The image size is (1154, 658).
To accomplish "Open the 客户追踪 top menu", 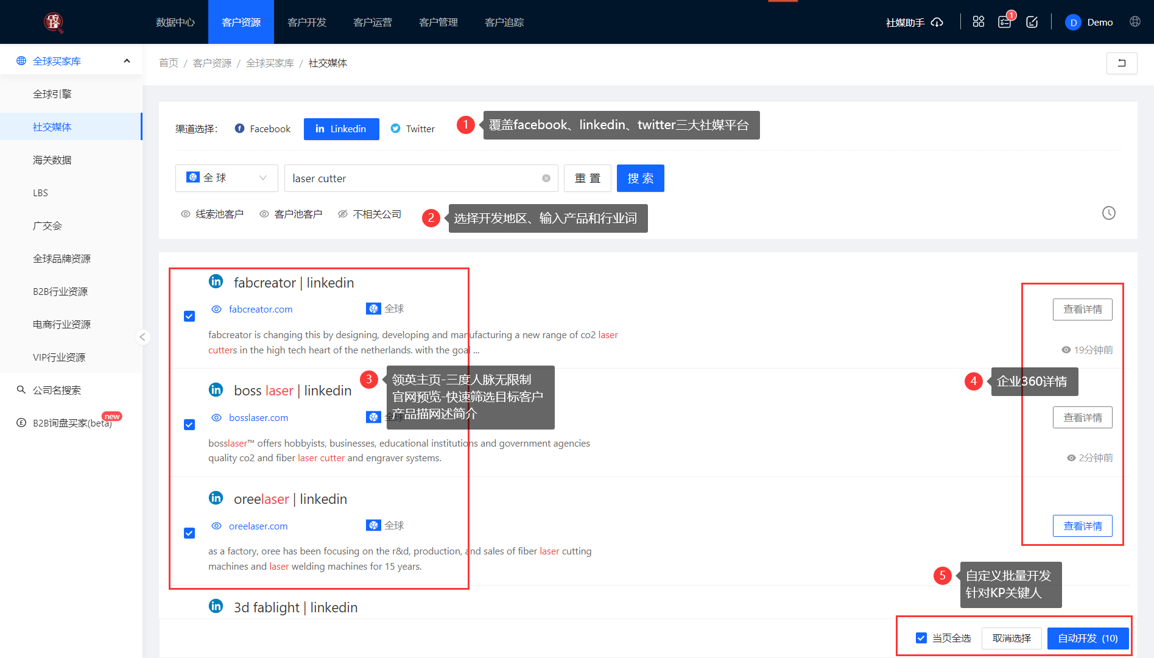I will click(504, 22).
